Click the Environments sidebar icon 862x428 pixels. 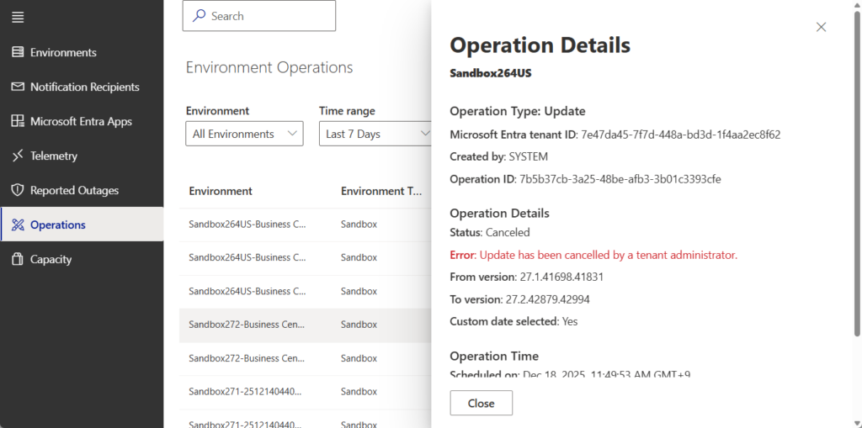pyautogui.click(x=18, y=52)
